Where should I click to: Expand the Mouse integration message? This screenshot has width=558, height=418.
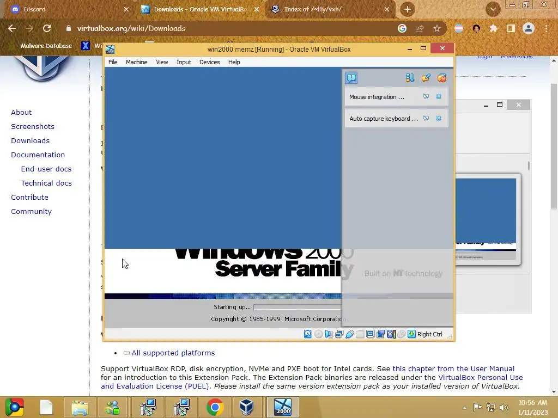377,97
